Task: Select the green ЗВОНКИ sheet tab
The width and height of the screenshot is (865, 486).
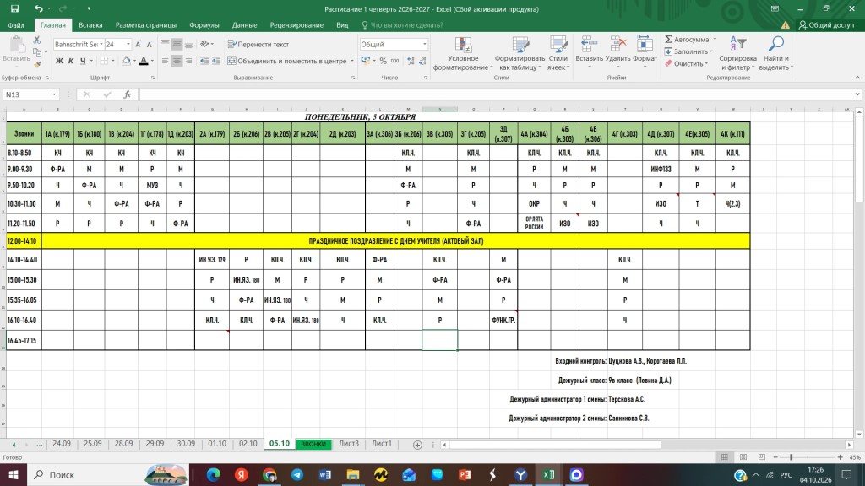Action: tap(314, 444)
